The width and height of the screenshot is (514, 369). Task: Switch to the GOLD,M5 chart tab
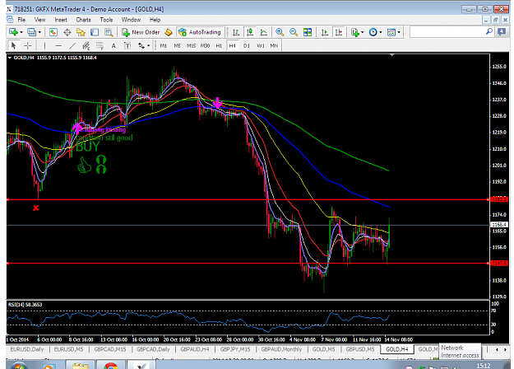tap(323, 349)
